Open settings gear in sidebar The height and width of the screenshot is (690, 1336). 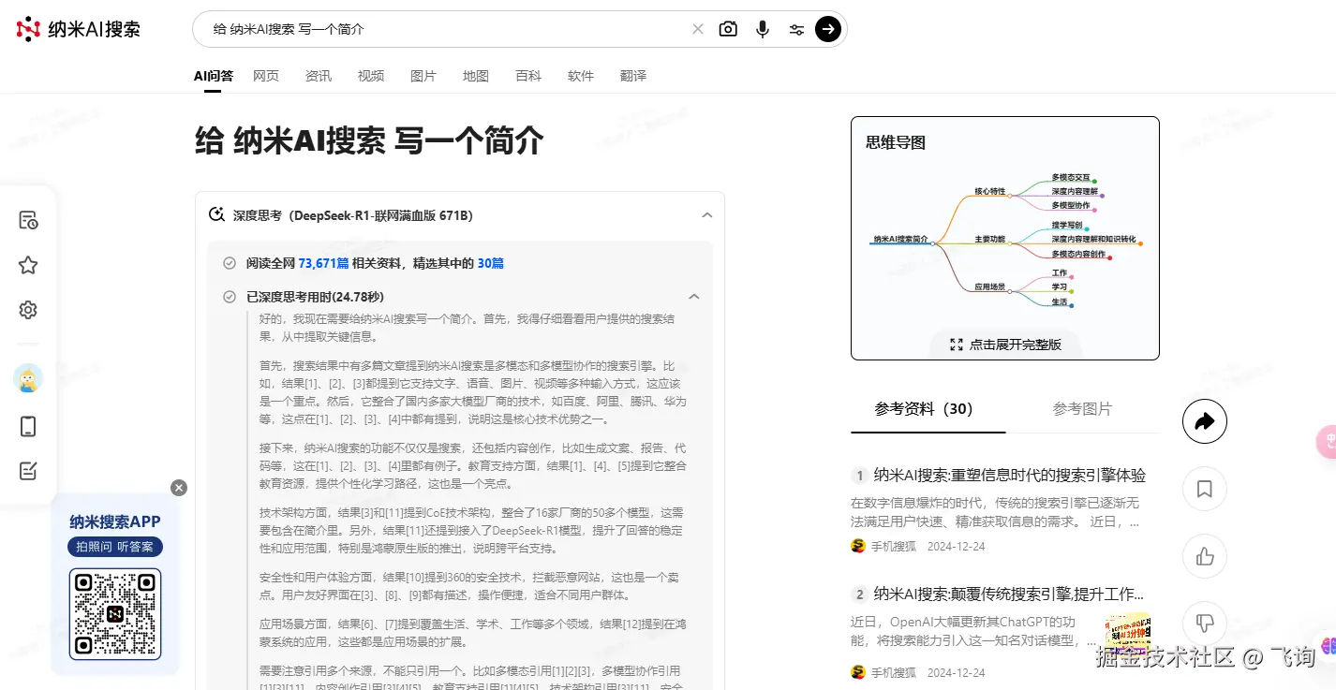[28, 310]
